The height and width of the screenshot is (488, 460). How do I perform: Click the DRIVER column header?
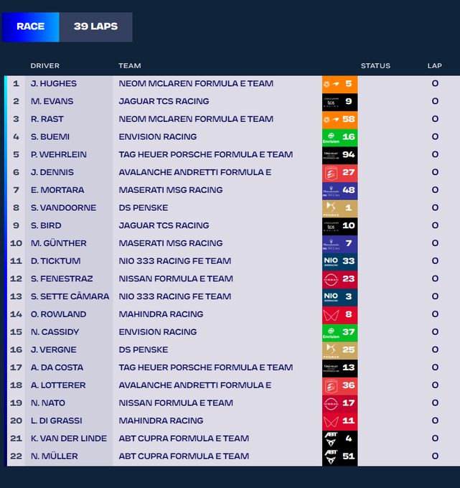click(44, 66)
